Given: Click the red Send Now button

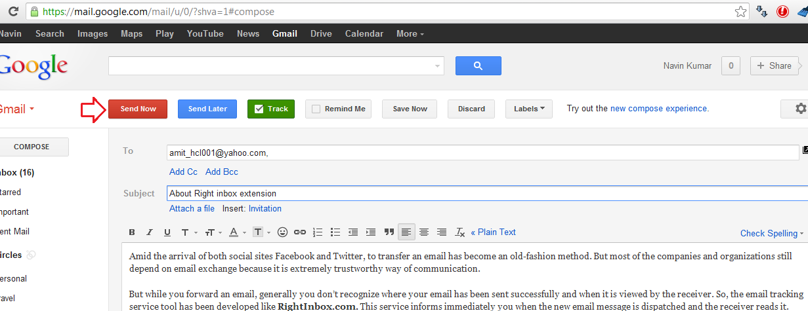Looking at the screenshot, I should click(x=138, y=109).
